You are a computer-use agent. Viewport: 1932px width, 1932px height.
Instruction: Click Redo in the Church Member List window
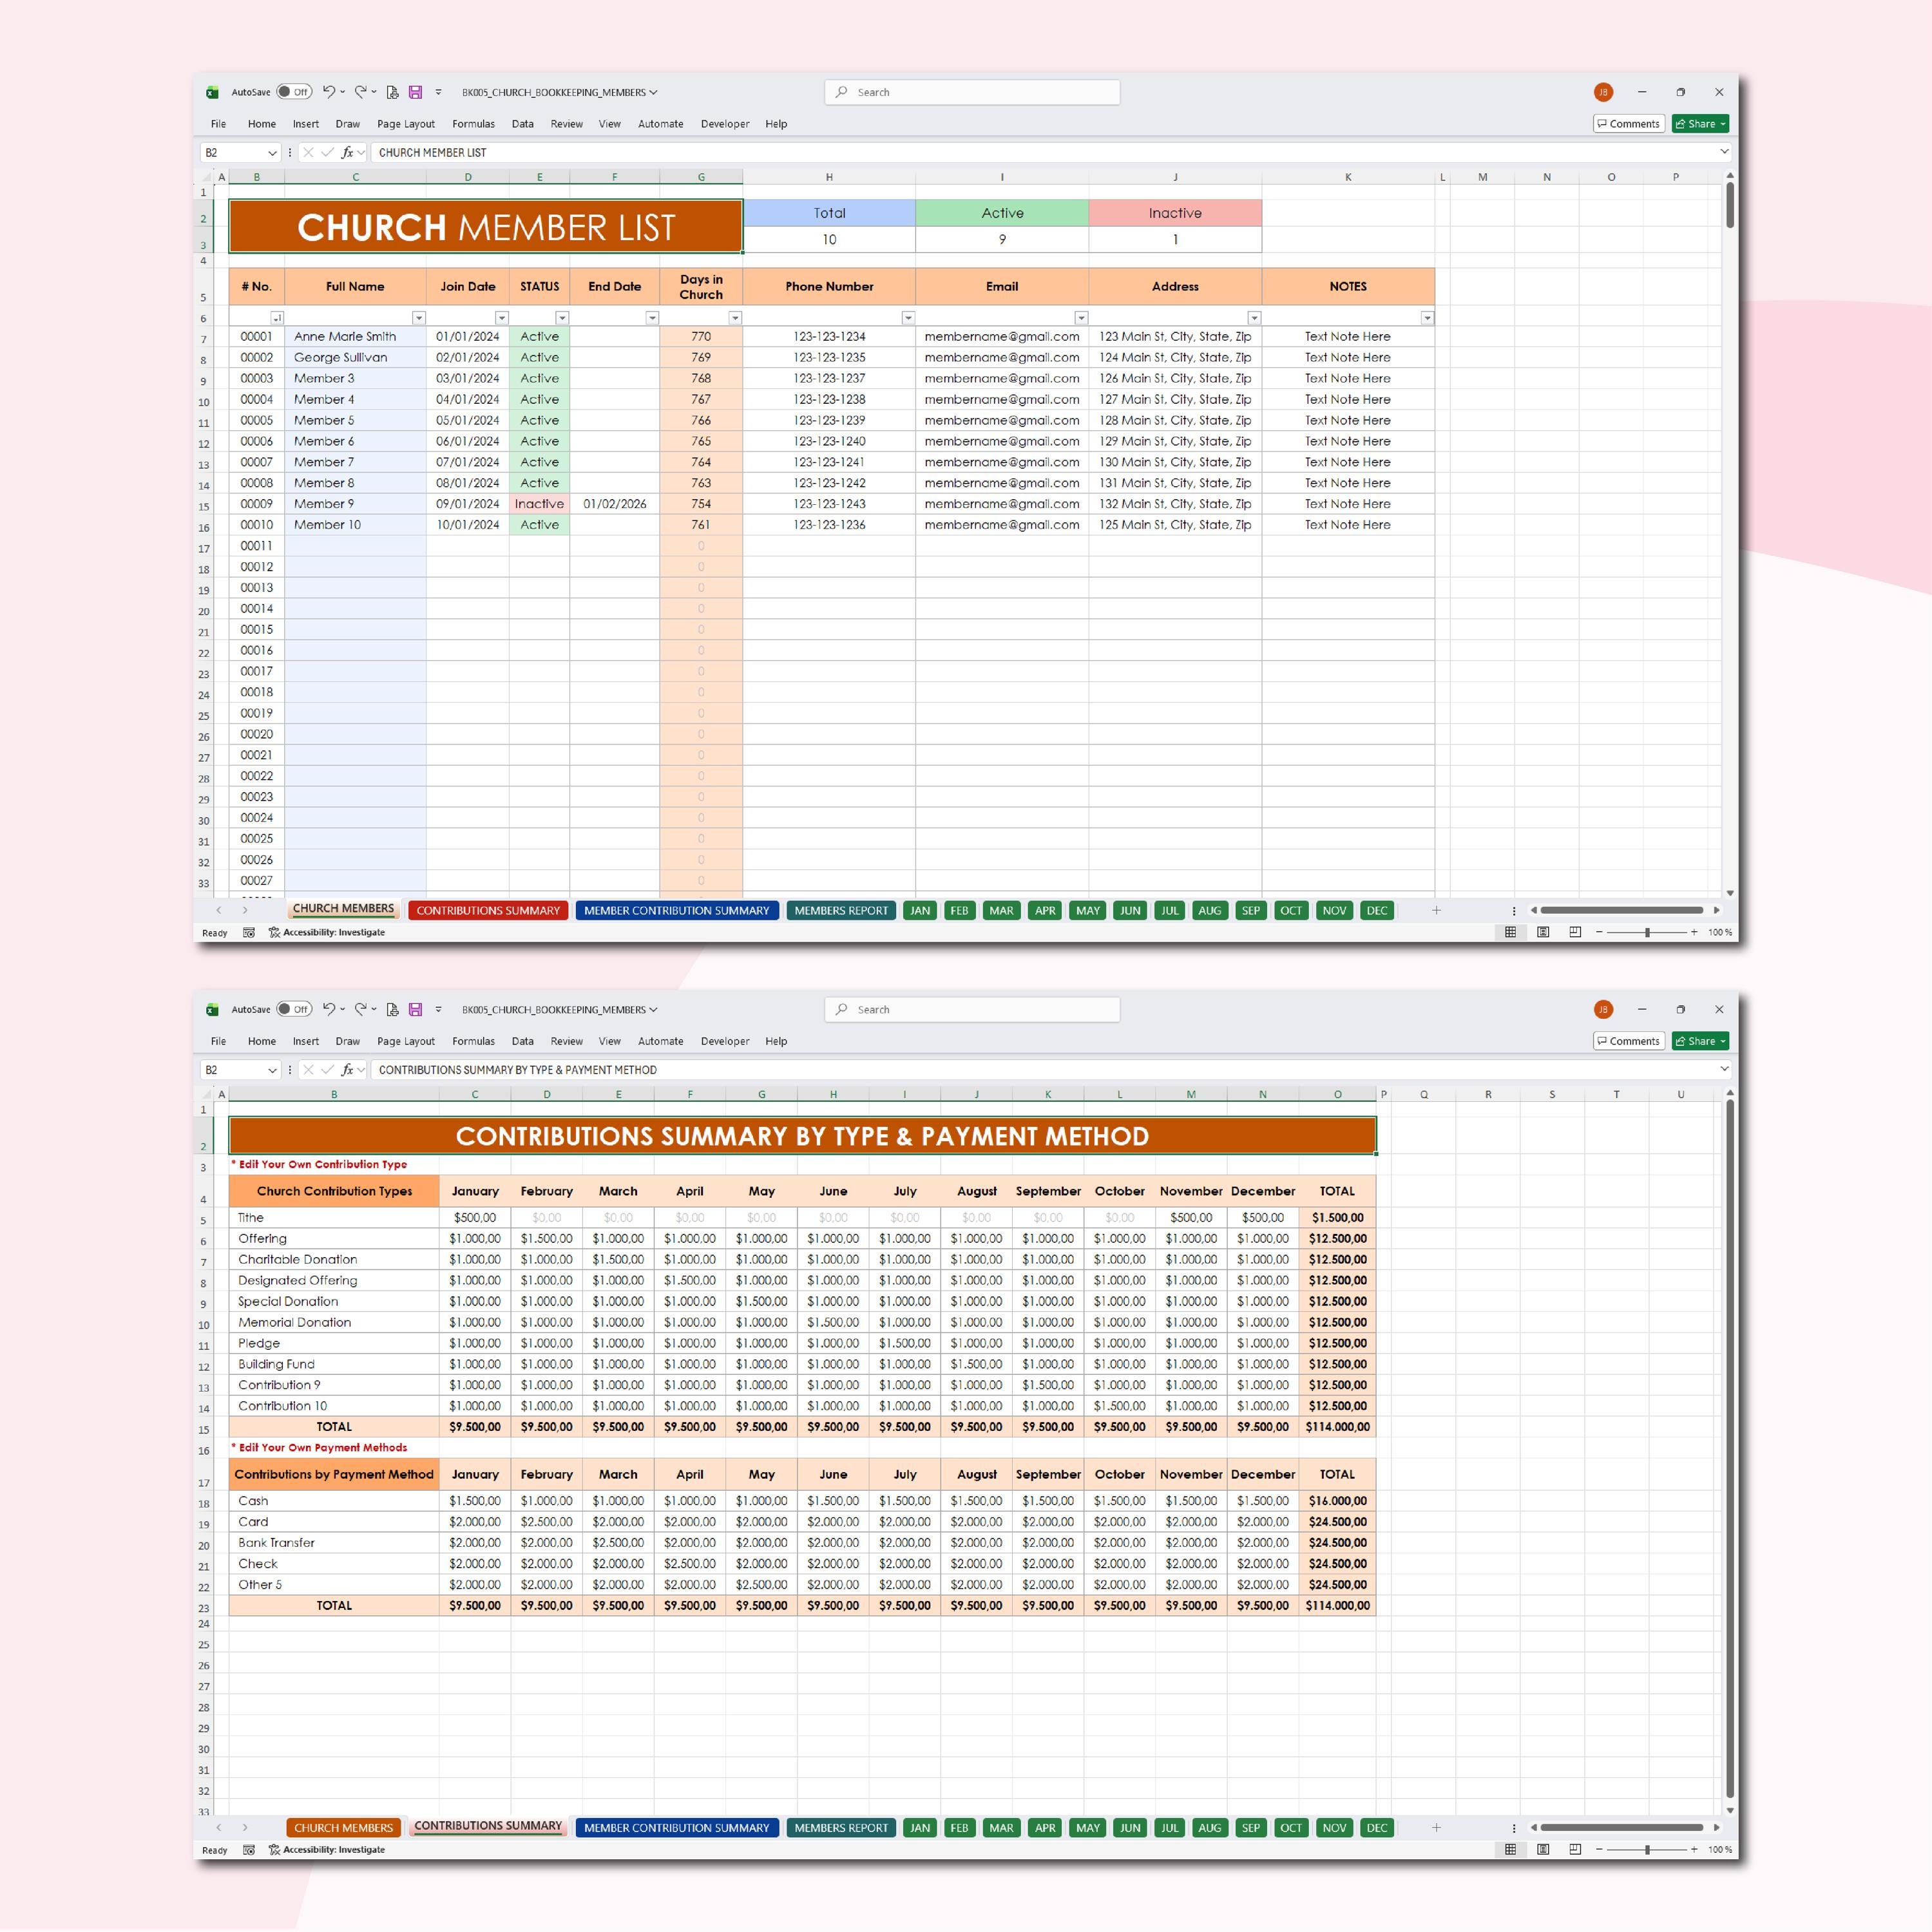coord(360,92)
